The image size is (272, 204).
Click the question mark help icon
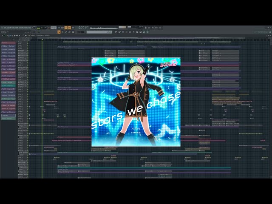(133, 32)
